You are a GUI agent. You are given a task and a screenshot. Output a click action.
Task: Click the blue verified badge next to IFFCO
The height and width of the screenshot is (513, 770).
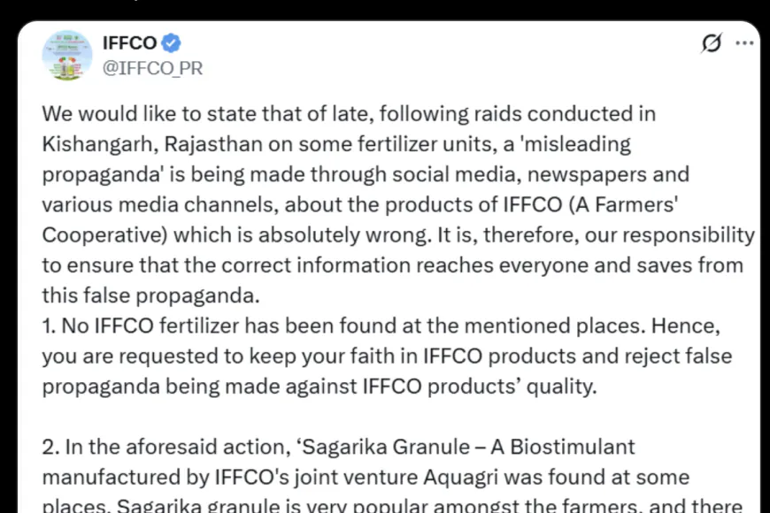(171, 43)
